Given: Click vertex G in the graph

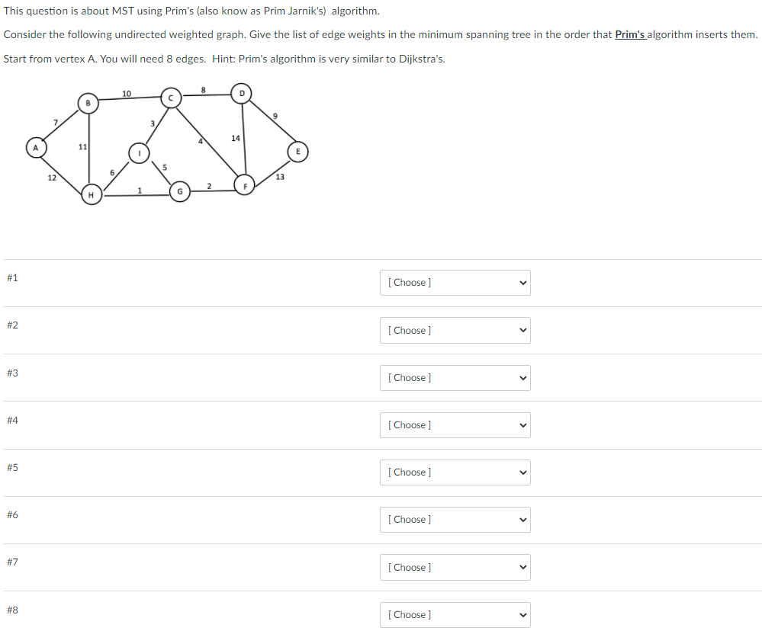Looking at the screenshot, I should pos(179,191).
